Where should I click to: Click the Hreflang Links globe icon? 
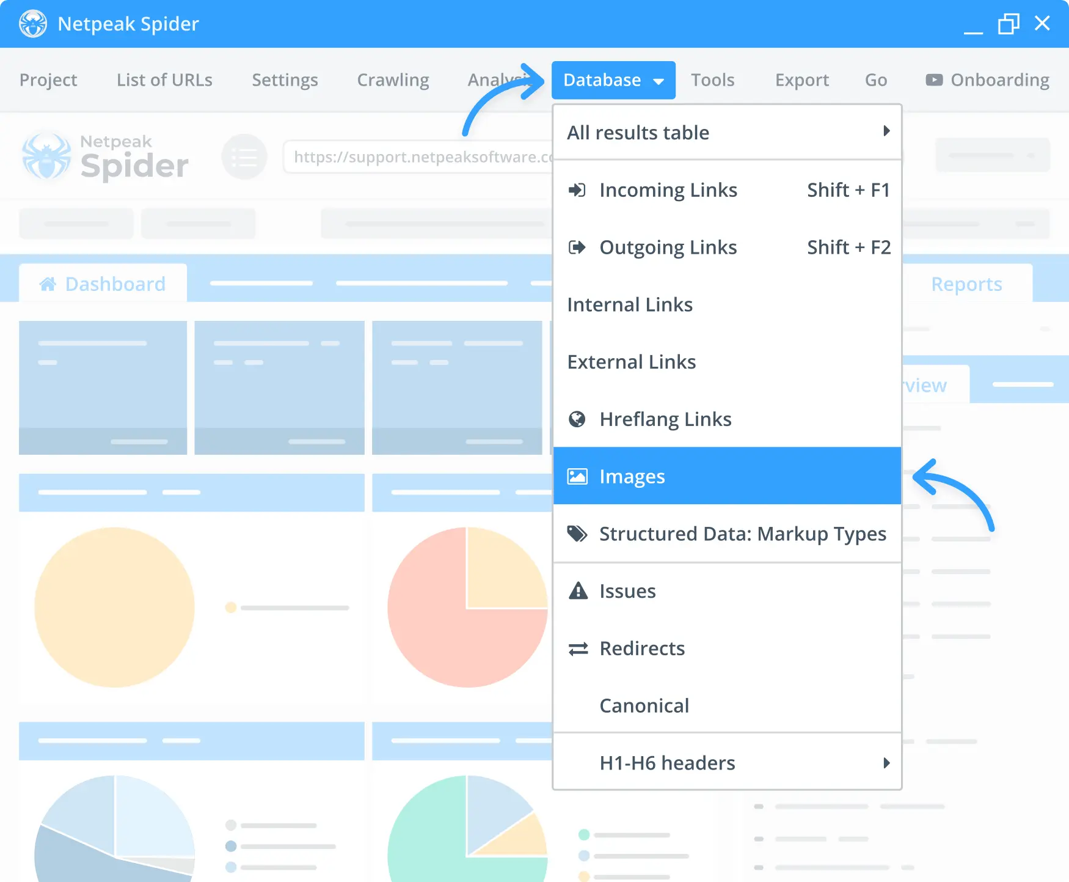[x=577, y=419]
